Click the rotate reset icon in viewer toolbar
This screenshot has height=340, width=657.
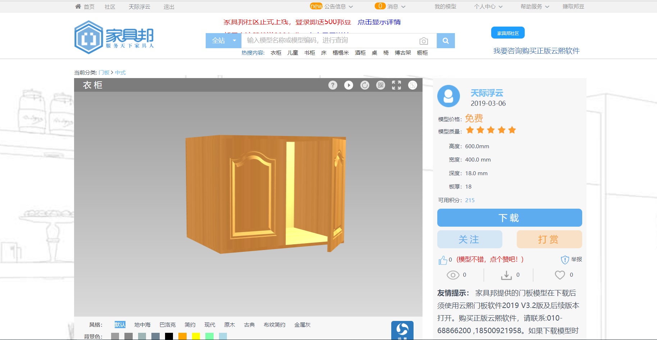click(x=365, y=85)
